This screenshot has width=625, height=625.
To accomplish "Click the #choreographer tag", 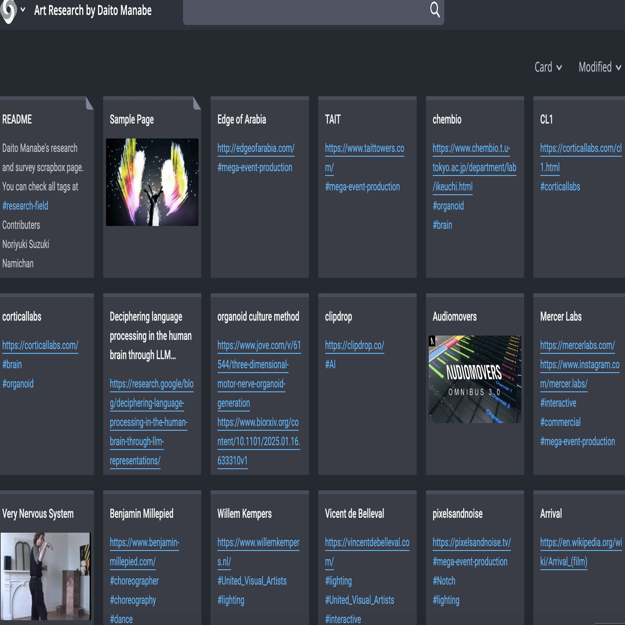I will [134, 581].
